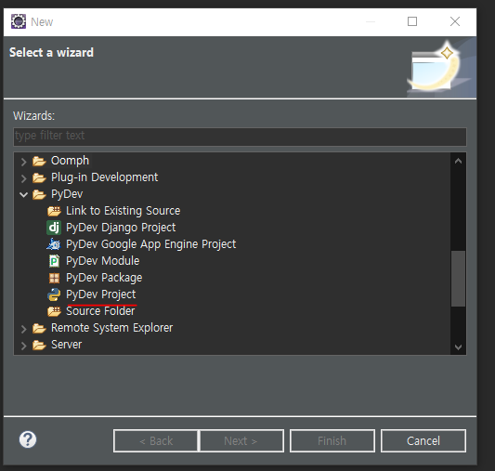Select the Plug-in Development entry
Viewport: 495px width, 471px height.
[x=105, y=177]
